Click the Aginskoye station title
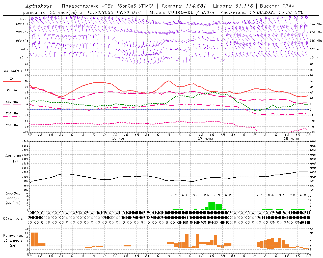This screenshot has height=258, width=323. pos(39,6)
